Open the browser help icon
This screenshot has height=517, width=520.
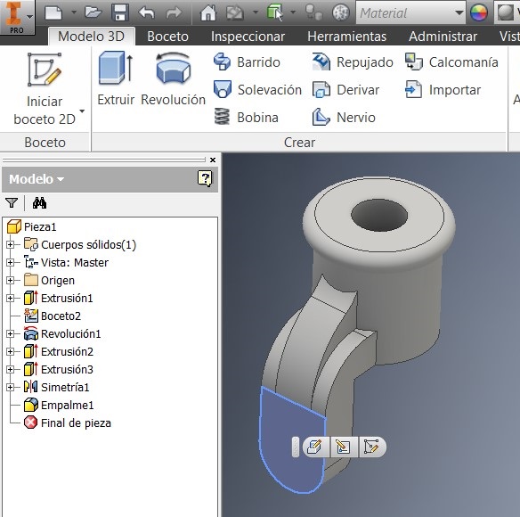(x=205, y=178)
